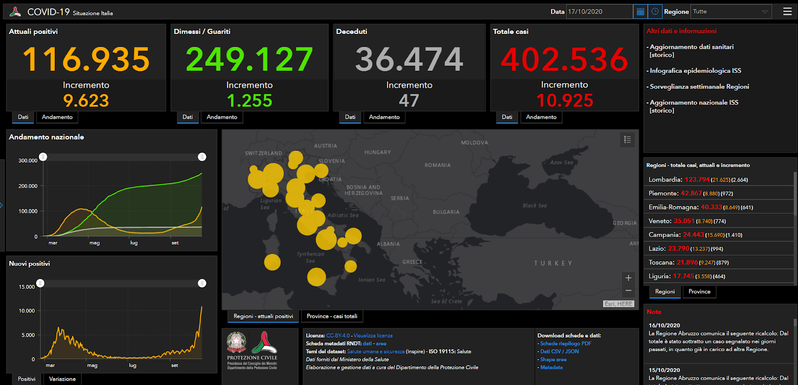The height and width of the screenshot is (385, 798).
Task: Switch to the Positivi chart tab
Action: 27,379
